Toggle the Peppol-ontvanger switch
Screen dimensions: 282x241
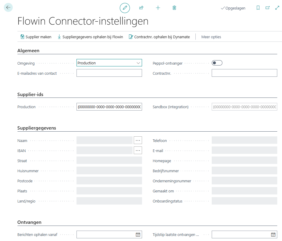217,63
